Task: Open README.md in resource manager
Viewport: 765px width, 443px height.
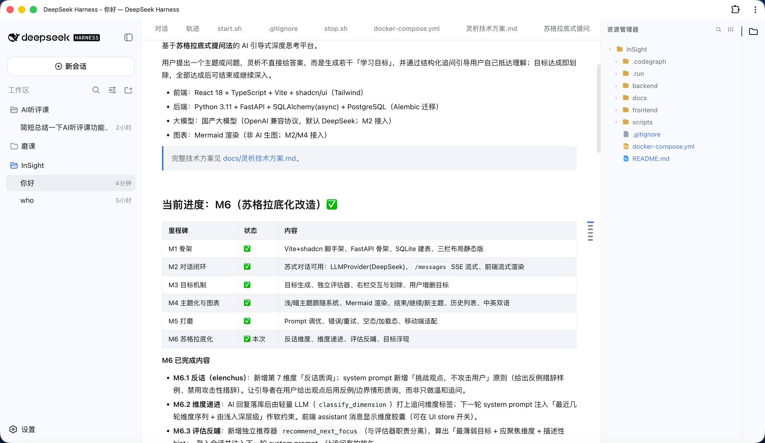Action: (651, 158)
